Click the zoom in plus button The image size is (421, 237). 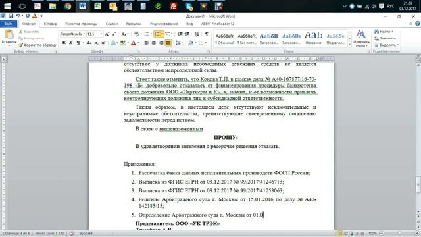tap(418, 233)
